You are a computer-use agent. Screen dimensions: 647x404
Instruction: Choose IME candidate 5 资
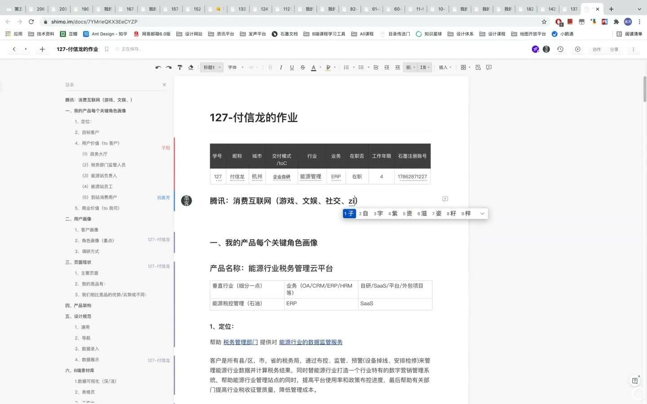408,214
